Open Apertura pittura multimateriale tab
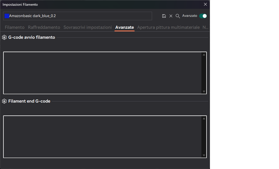Image resolution: width=279 pixels, height=169 pixels. [x=168, y=27]
